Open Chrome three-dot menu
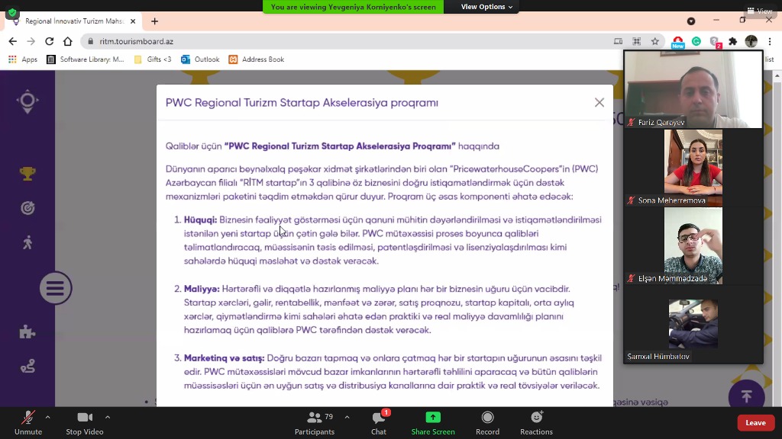Screen dimensions: 782x439 (770, 41)
